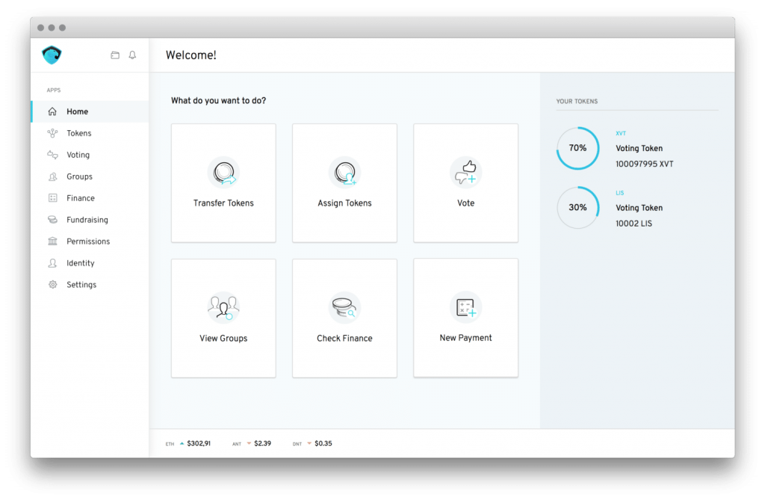
Task: Click the 30% LIS progress ring
Action: pyautogui.click(x=577, y=208)
